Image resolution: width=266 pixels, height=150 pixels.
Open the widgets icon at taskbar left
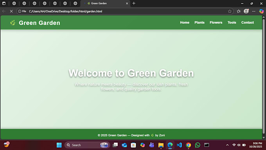[6, 145]
